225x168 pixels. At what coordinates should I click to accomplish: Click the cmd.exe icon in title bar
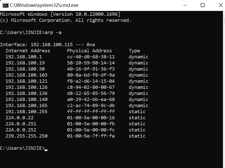(x=5, y=5)
